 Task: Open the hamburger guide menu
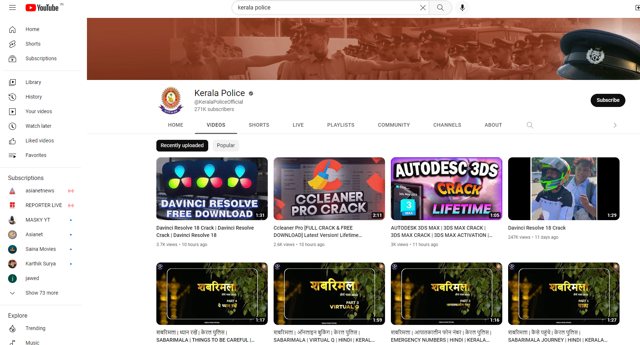tap(12, 8)
